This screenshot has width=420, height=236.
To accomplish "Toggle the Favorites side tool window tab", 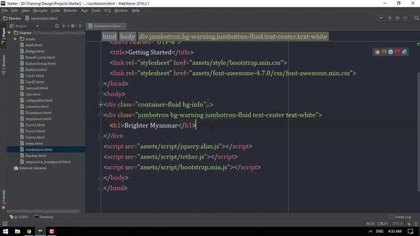I will [x=3, y=199].
